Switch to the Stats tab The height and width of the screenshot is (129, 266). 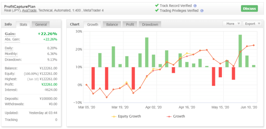tap(23, 24)
